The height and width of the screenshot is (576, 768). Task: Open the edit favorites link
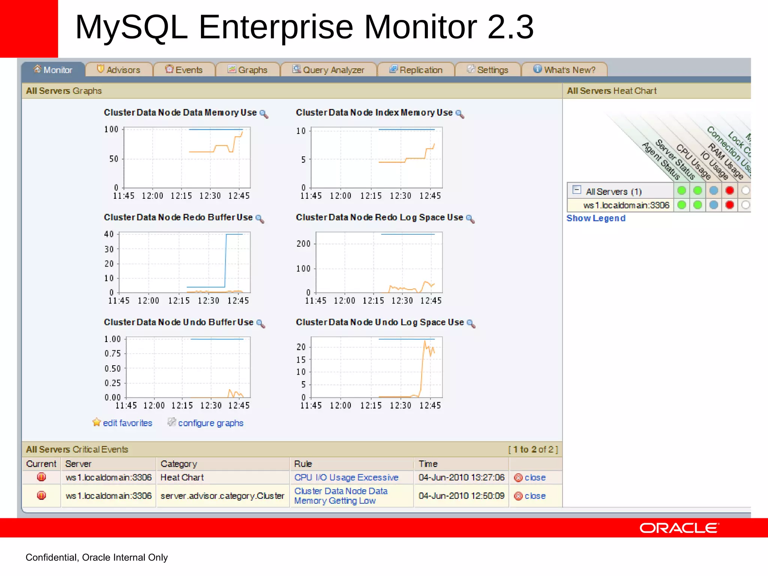(x=127, y=423)
